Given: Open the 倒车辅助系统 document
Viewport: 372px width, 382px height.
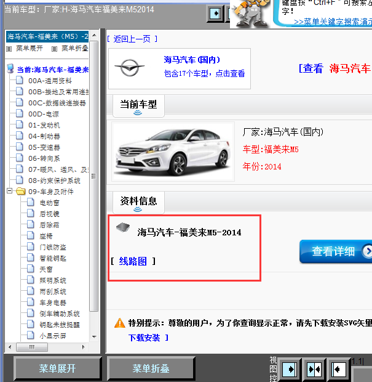Looking at the screenshot, I should (x=60, y=314).
